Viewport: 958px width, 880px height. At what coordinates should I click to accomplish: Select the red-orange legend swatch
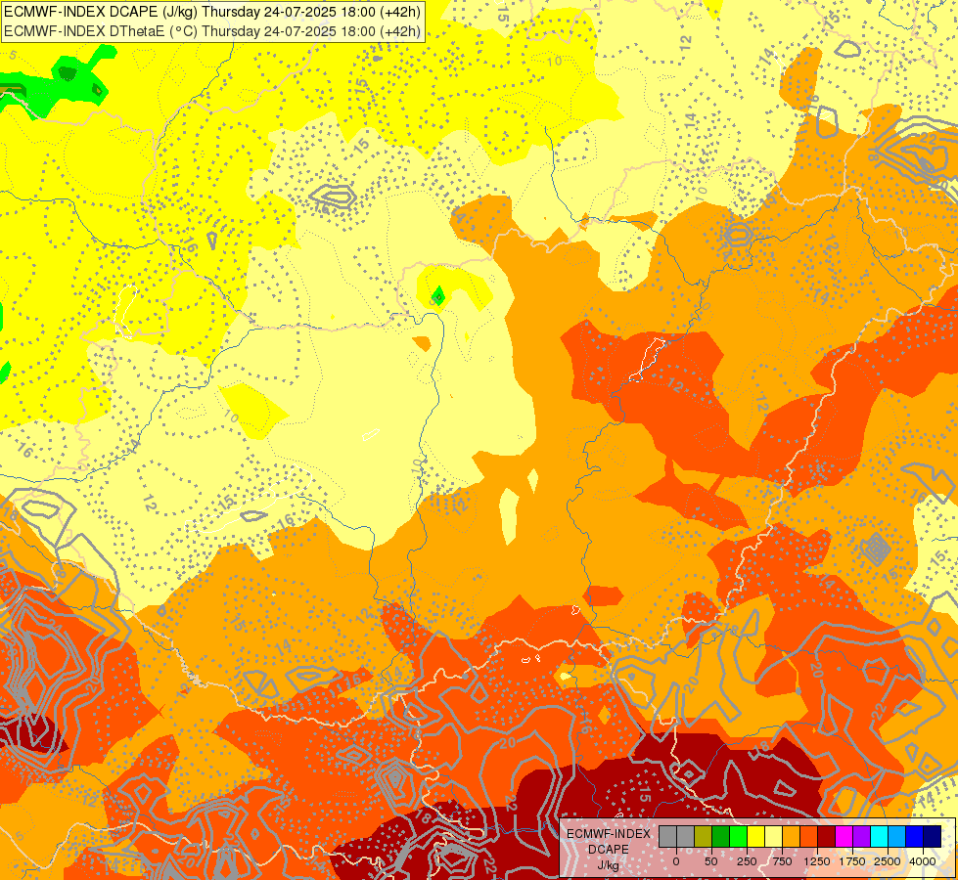[x=809, y=837]
